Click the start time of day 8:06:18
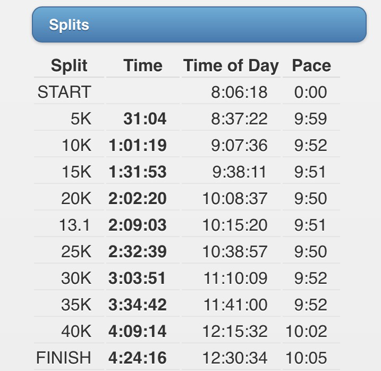Screen dimensions: 381x371 pos(239,92)
